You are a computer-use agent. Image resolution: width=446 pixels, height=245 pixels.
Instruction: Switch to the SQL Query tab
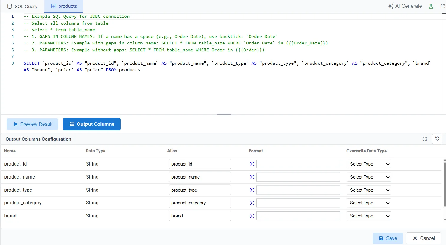pos(22,6)
